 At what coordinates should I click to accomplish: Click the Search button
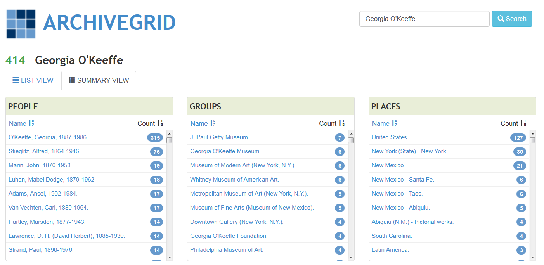[512, 19]
